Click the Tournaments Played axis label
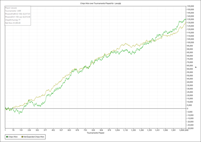Screen dimensions: 201x142 click(x=96, y=133)
